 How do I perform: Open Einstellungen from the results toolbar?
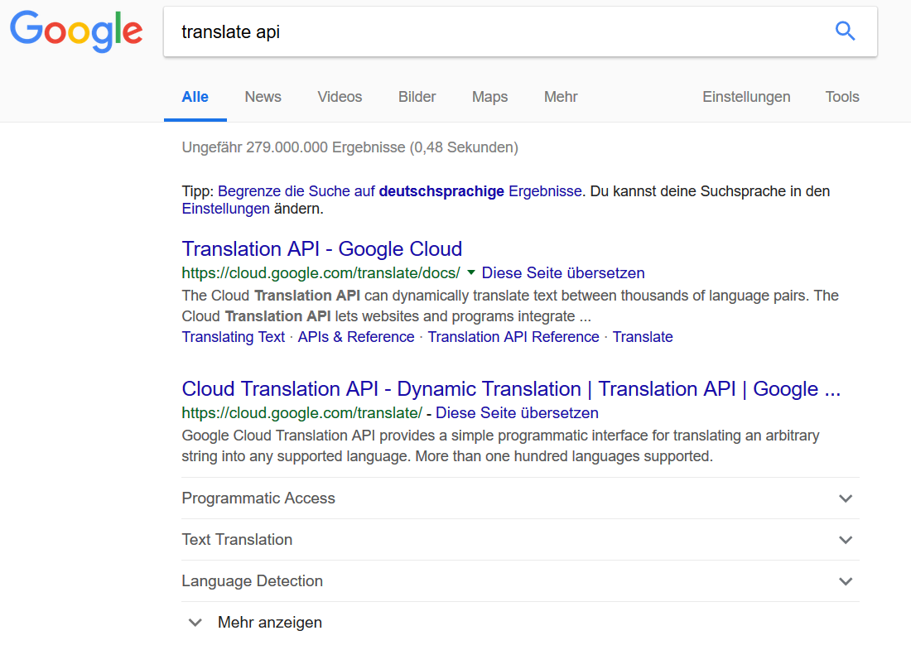(x=746, y=97)
